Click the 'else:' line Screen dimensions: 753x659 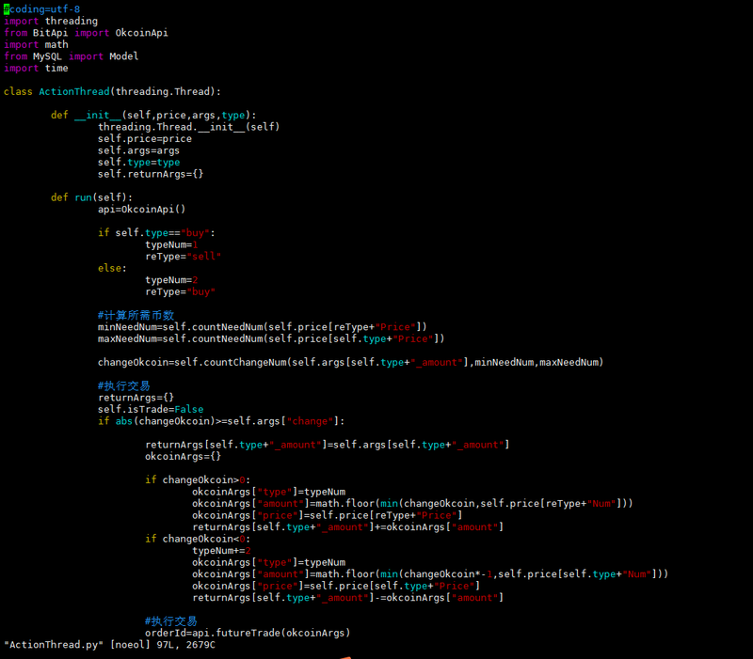pyautogui.click(x=112, y=268)
